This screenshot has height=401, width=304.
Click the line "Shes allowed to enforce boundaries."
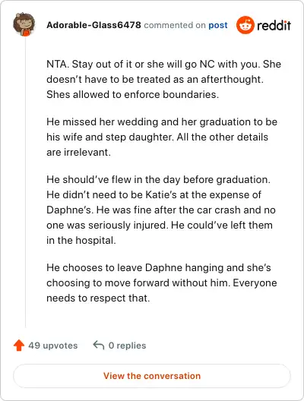point(132,95)
